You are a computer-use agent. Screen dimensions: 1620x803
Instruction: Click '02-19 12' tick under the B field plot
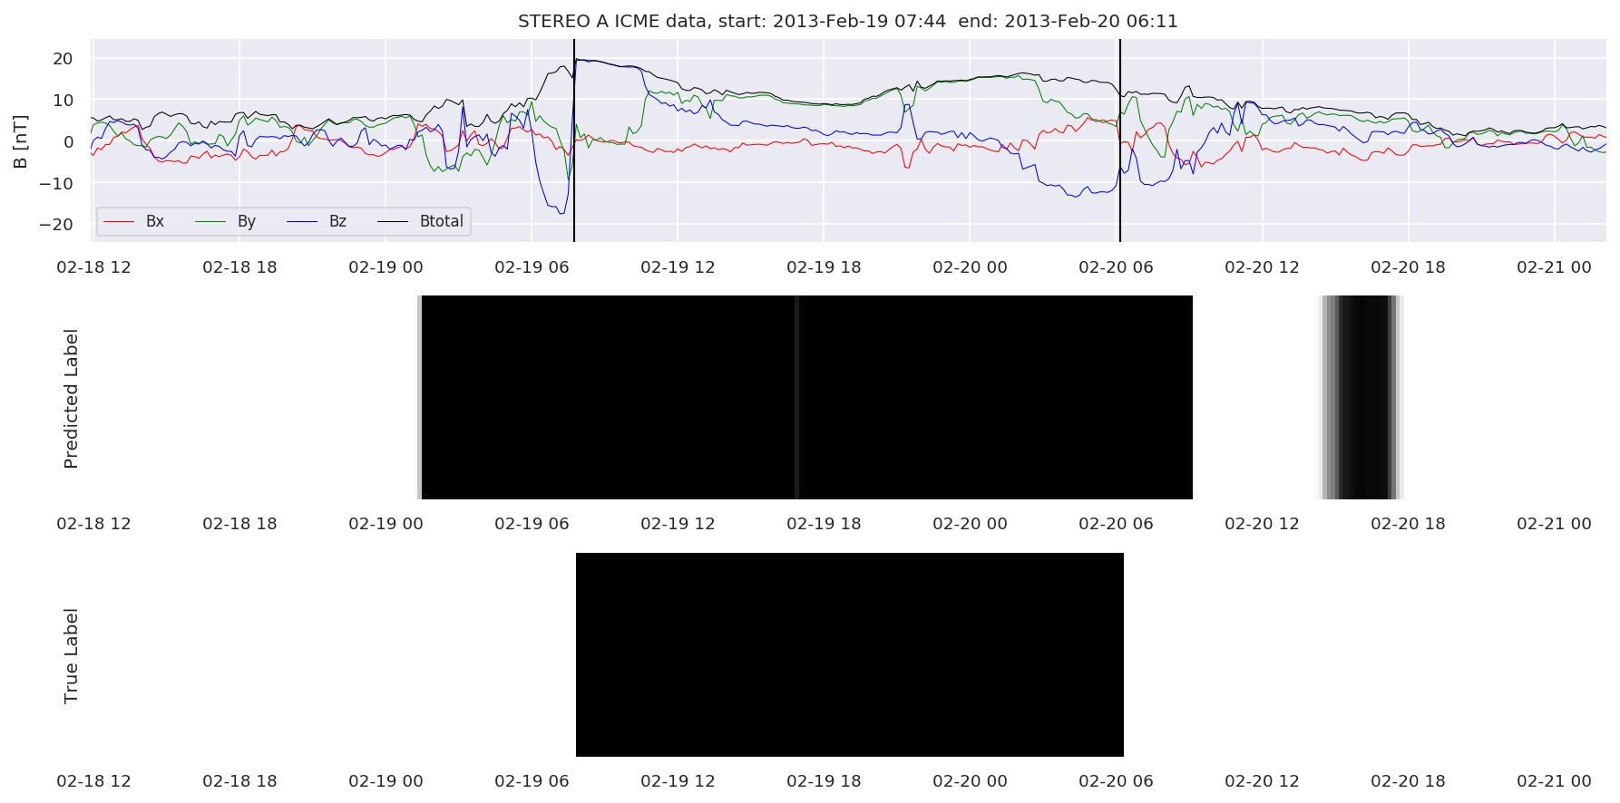click(x=678, y=267)
